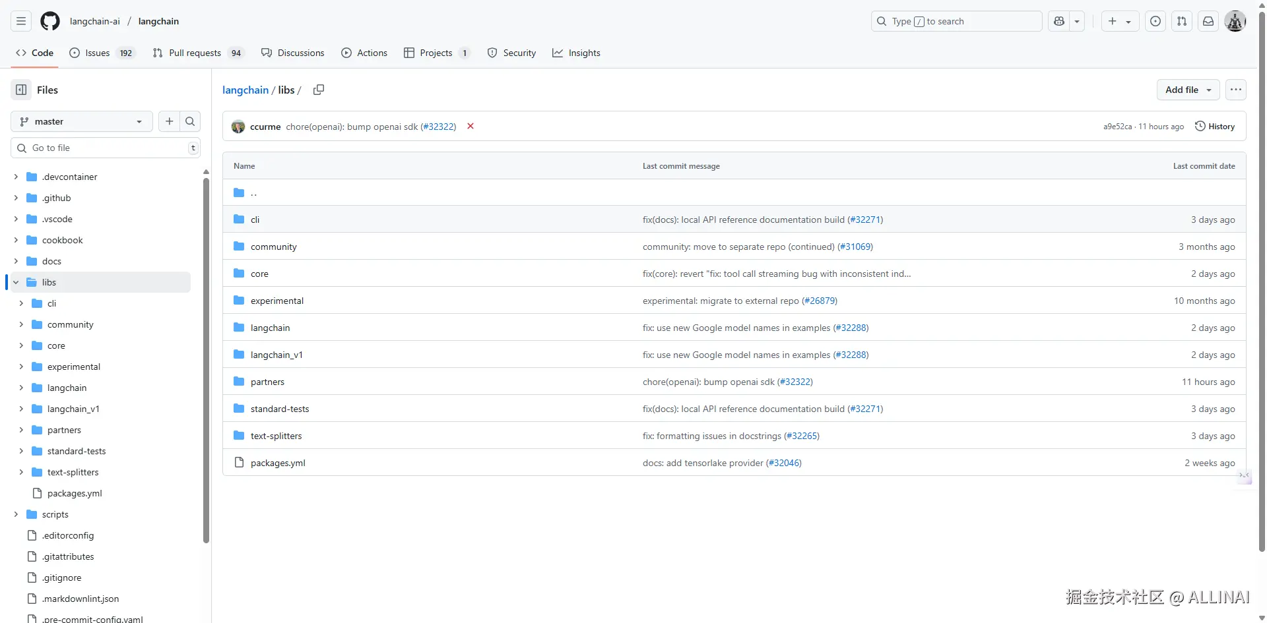
Task: Open the Add file dropdown
Action: pyautogui.click(x=1188, y=90)
